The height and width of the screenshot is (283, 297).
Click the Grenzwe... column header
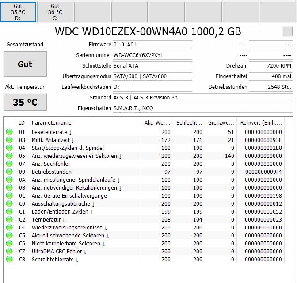coord(221,123)
